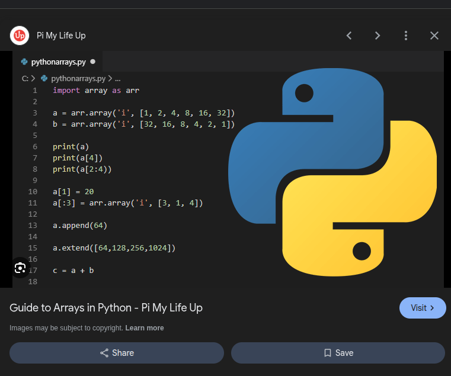
Task: Expand the C: breadcrumb chevron
Action: [x=33, y=78]
